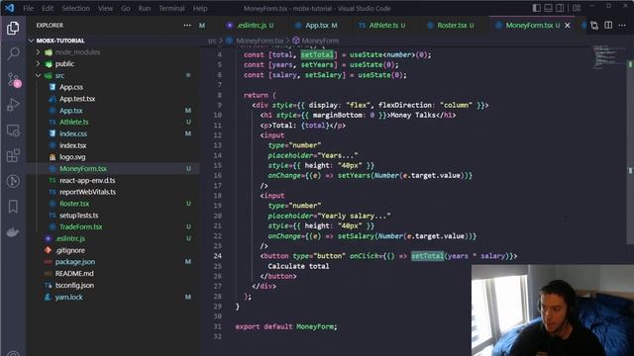Viewport: 634px width, 356px height.
Task: Open react-app-env.d.ts in the explorer
Action: click(x=87, y=180)
